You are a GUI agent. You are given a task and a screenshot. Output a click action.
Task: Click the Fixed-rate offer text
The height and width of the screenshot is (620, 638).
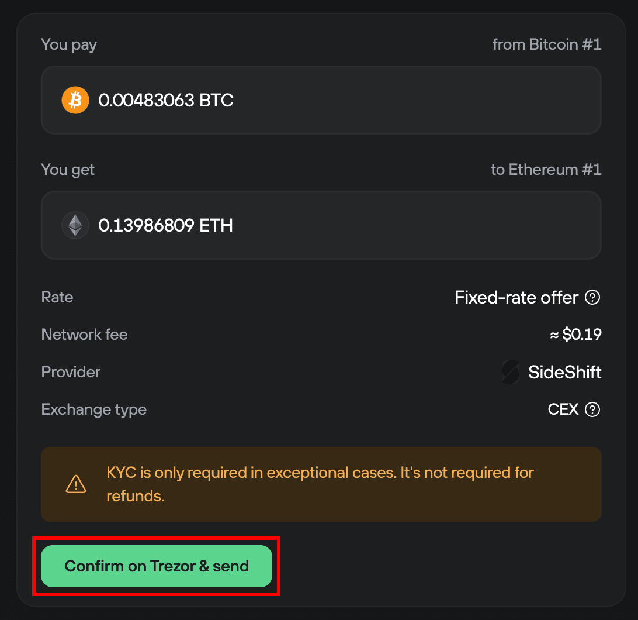pos(516,298)
